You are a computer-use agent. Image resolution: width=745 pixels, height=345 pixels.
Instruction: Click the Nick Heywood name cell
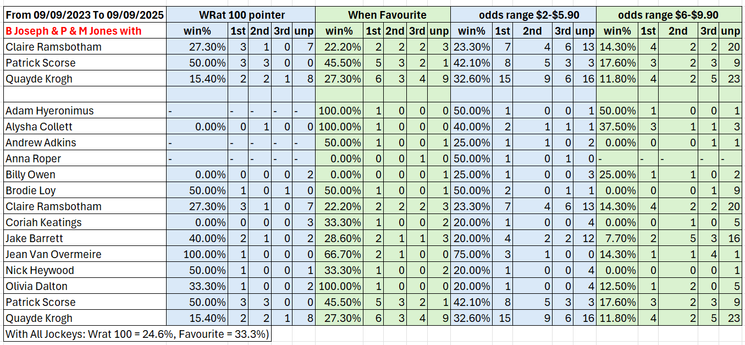pos(84,270)
